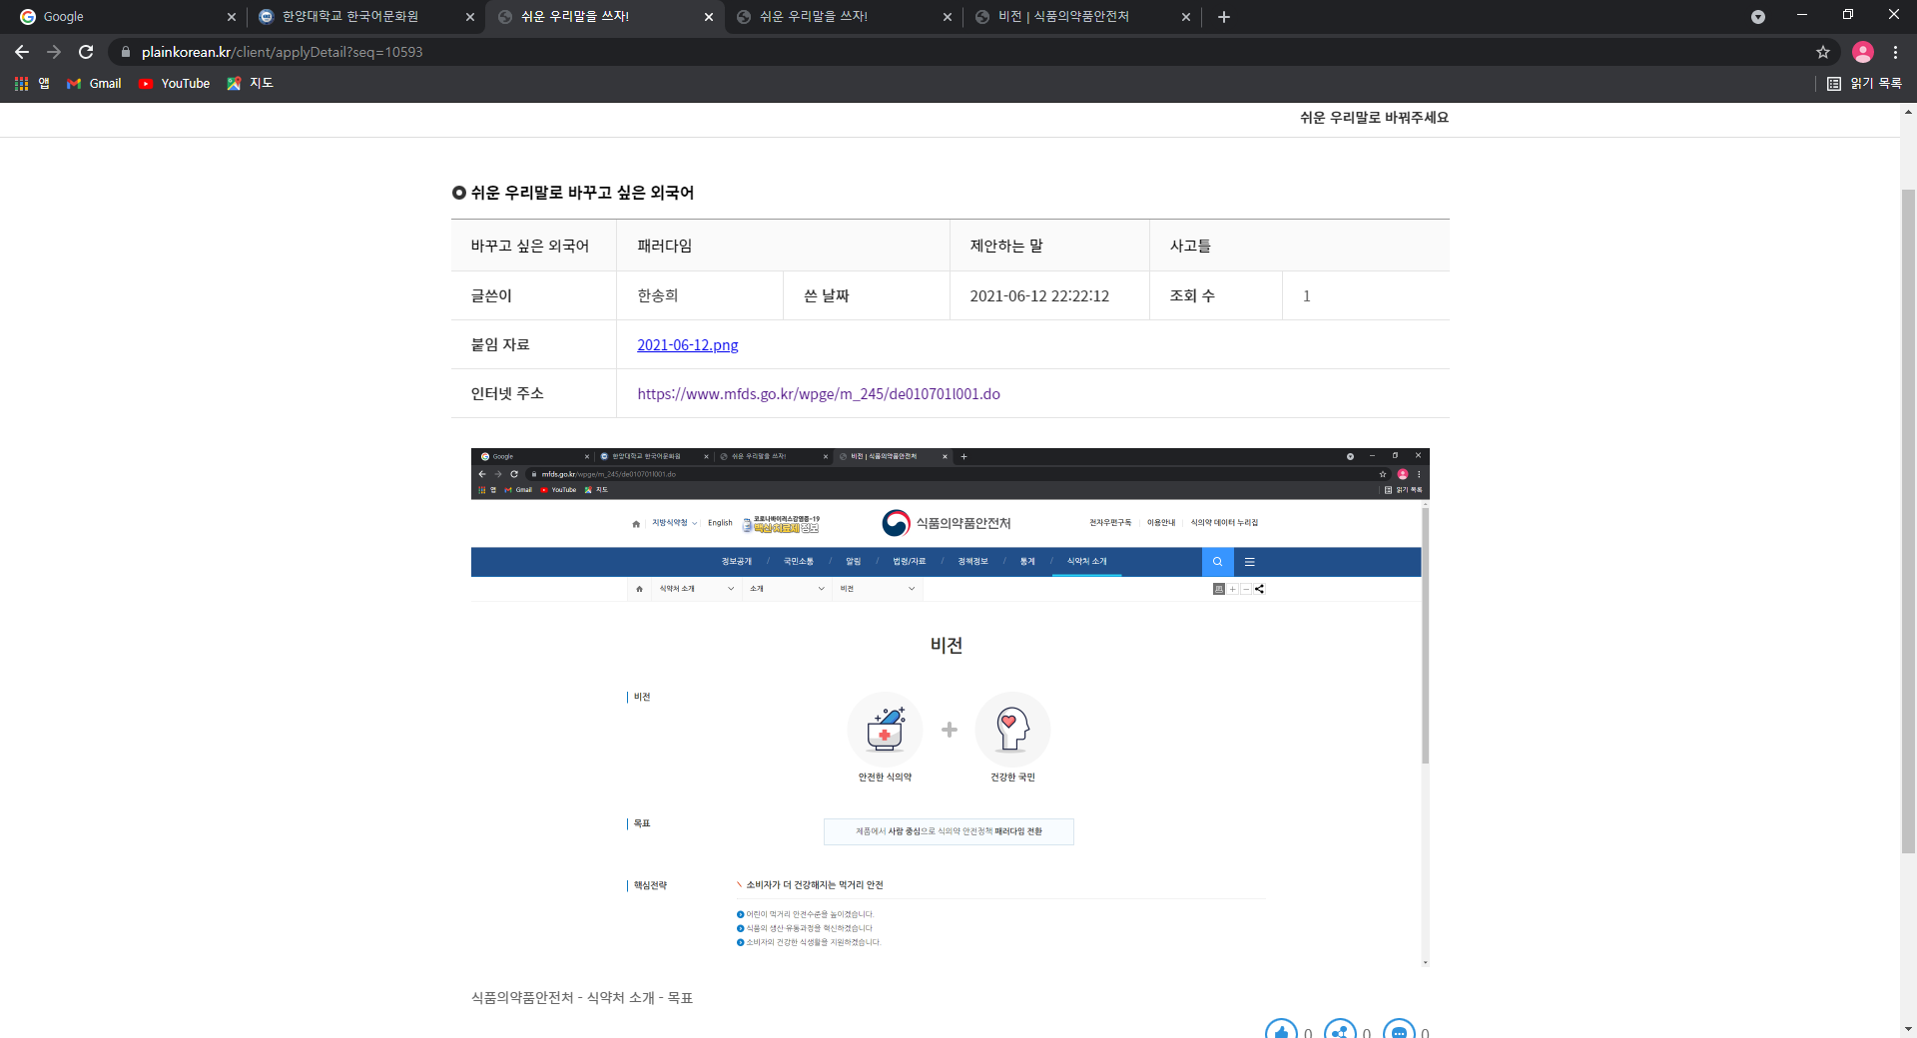
Task: Open the tab search dropdown arrow
Action: click(x=1758, y=17)
